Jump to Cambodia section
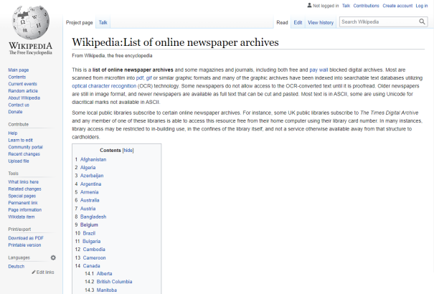This screenshot has width=434, height=294. point(94,250)
